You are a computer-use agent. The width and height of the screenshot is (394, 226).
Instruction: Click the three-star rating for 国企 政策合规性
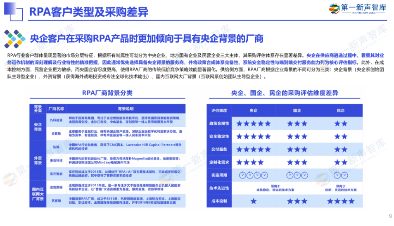(x=297, y=124)
